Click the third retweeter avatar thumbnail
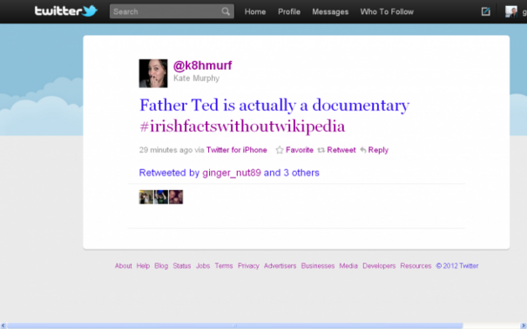The width and height of the screenshot is (527, 329). tap(176, 197)
